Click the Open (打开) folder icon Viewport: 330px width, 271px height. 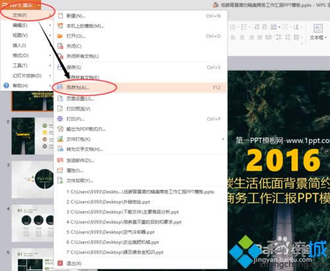click(60, 36)
